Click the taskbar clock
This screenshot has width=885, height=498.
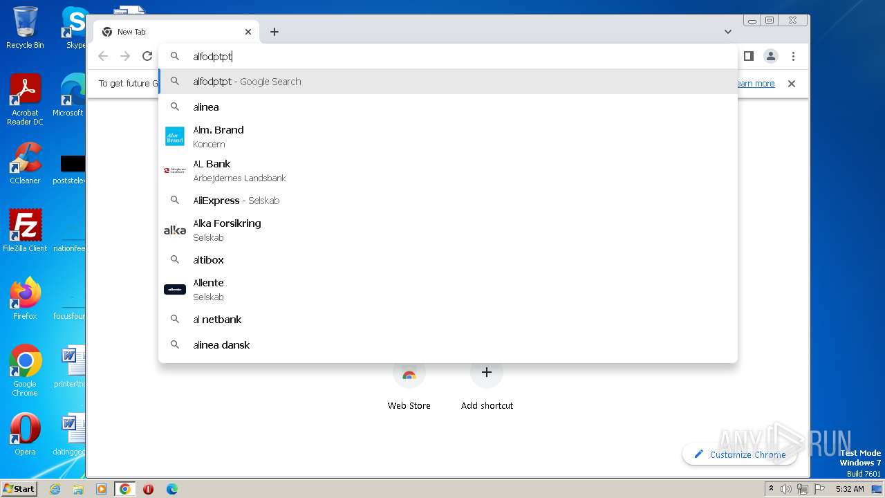850,489
